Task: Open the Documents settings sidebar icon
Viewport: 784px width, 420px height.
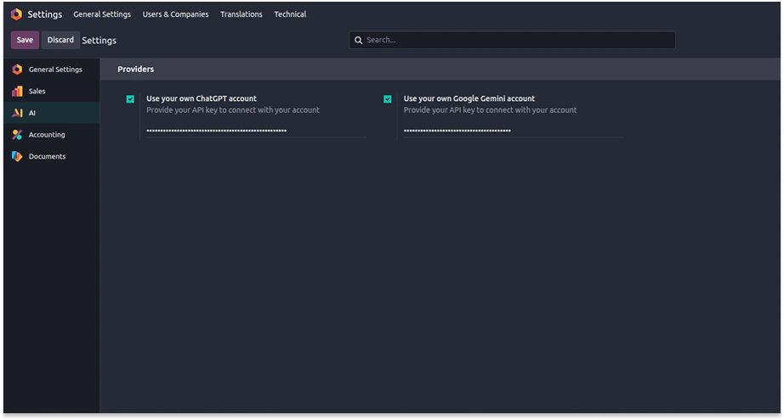Action: (x=17, y=156)
